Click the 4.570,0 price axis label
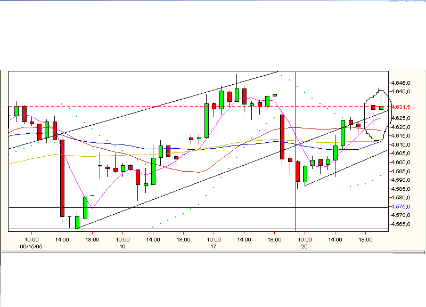 pos(401,215)
